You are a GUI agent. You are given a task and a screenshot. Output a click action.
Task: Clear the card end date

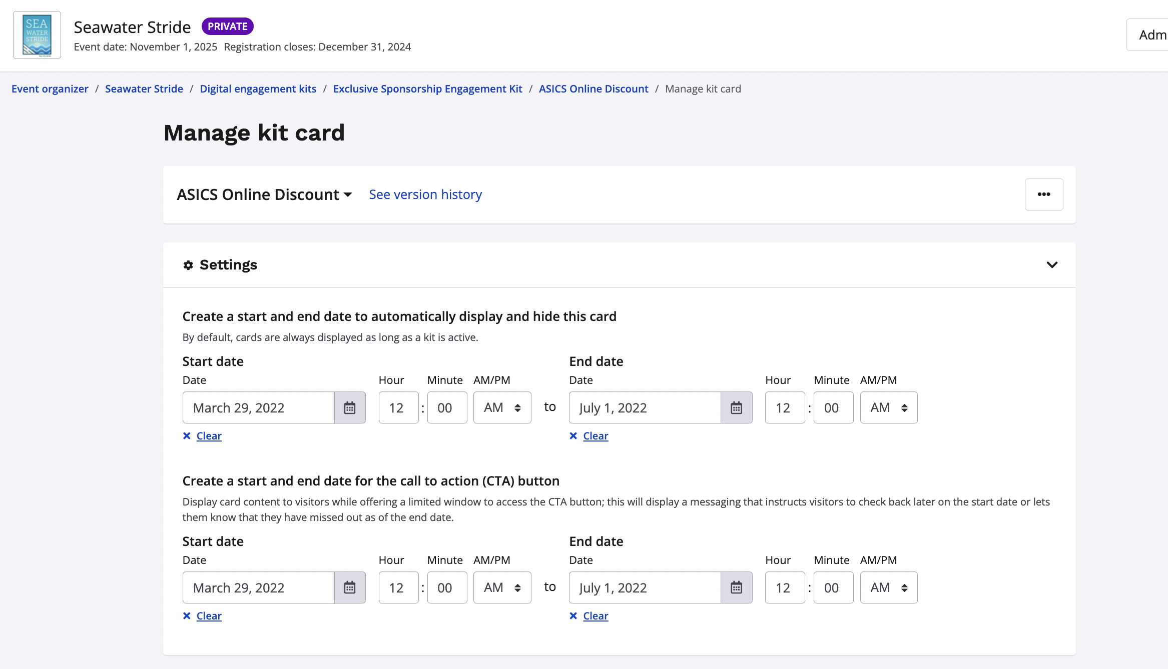(x=596, y=436)
